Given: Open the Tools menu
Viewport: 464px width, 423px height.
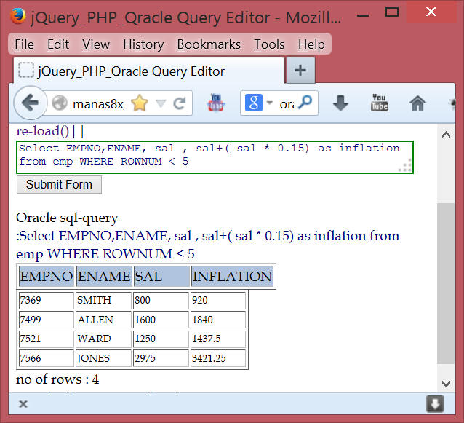Looking at the screenshot, I should pos(269,44).
